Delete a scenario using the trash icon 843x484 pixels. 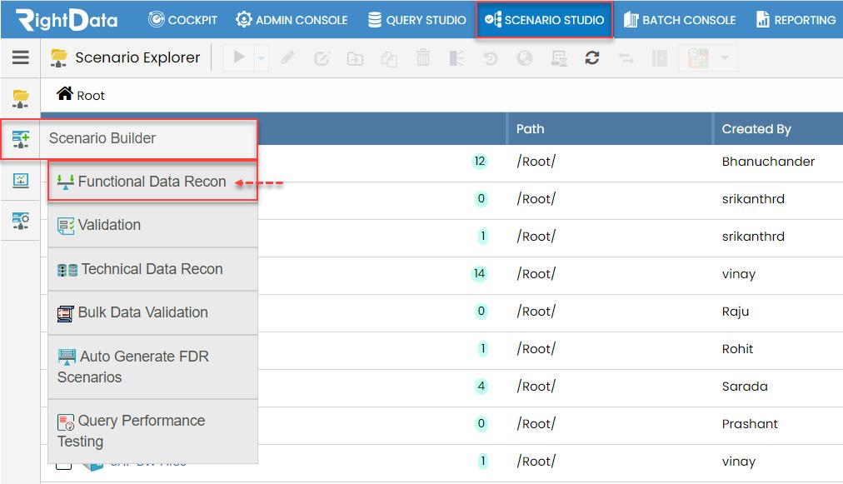pos(423,58)
